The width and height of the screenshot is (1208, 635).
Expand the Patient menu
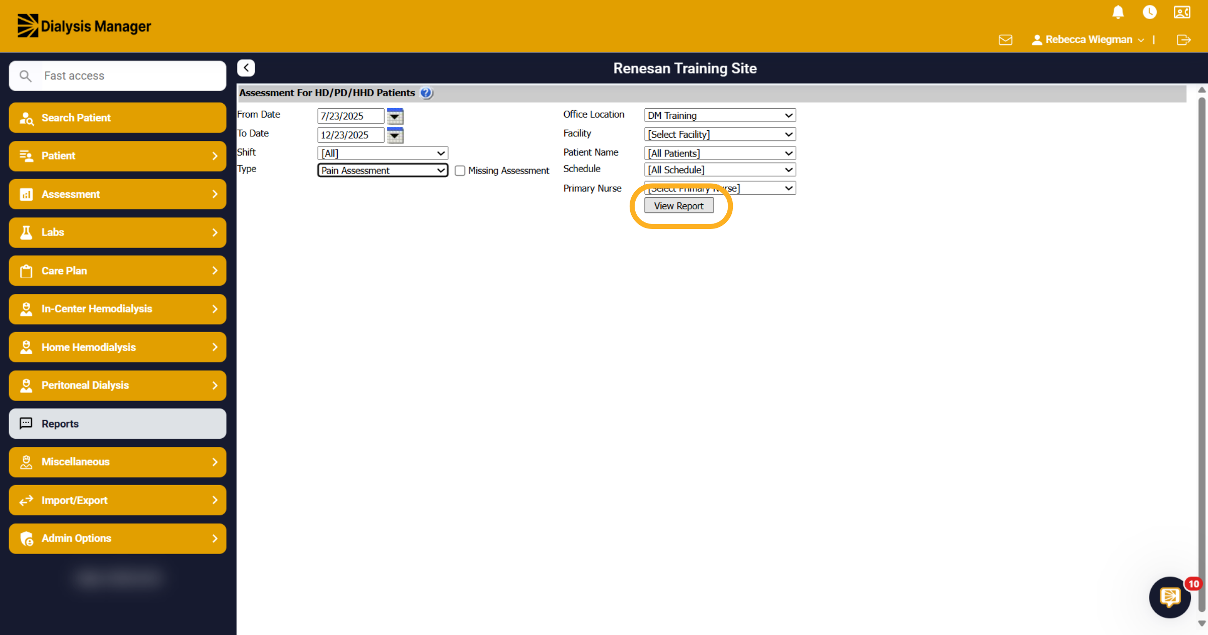click(117, 156)
